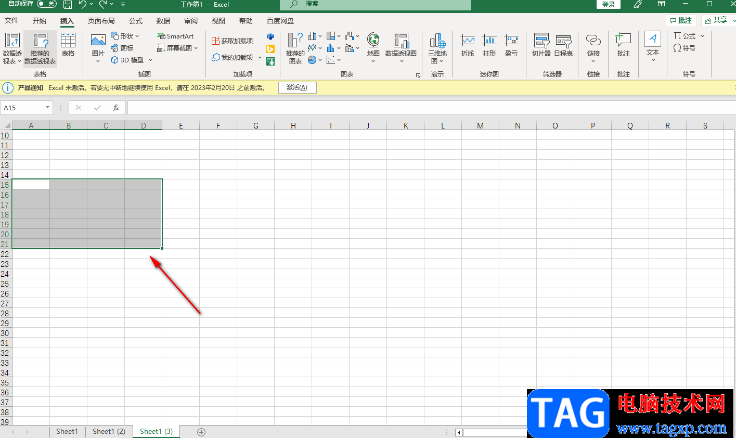The image size is (736, 438).
Task: Click the new sheet plus icon
Action: (x=201, y=432)
